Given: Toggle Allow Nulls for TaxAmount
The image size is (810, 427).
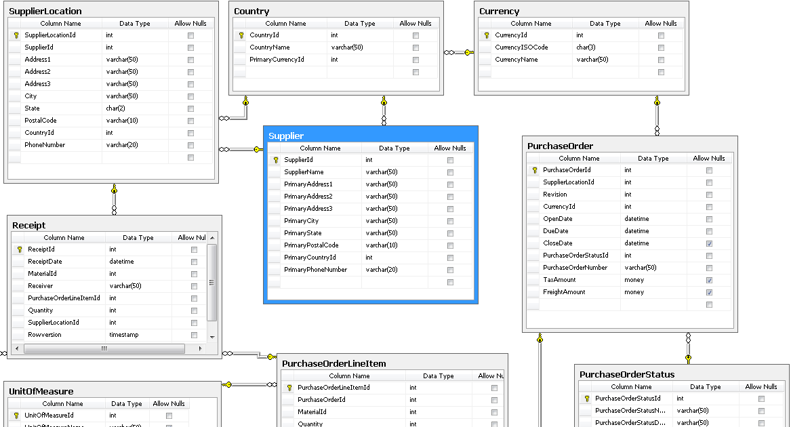Looking at the screenshot, I should 709,280.
